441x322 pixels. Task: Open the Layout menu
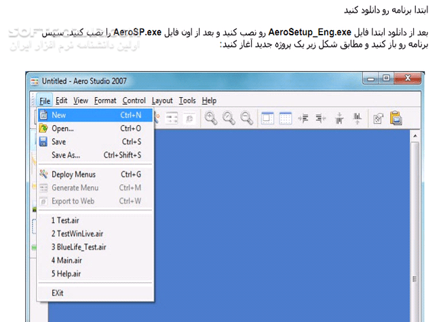click(x=162, y=101)
